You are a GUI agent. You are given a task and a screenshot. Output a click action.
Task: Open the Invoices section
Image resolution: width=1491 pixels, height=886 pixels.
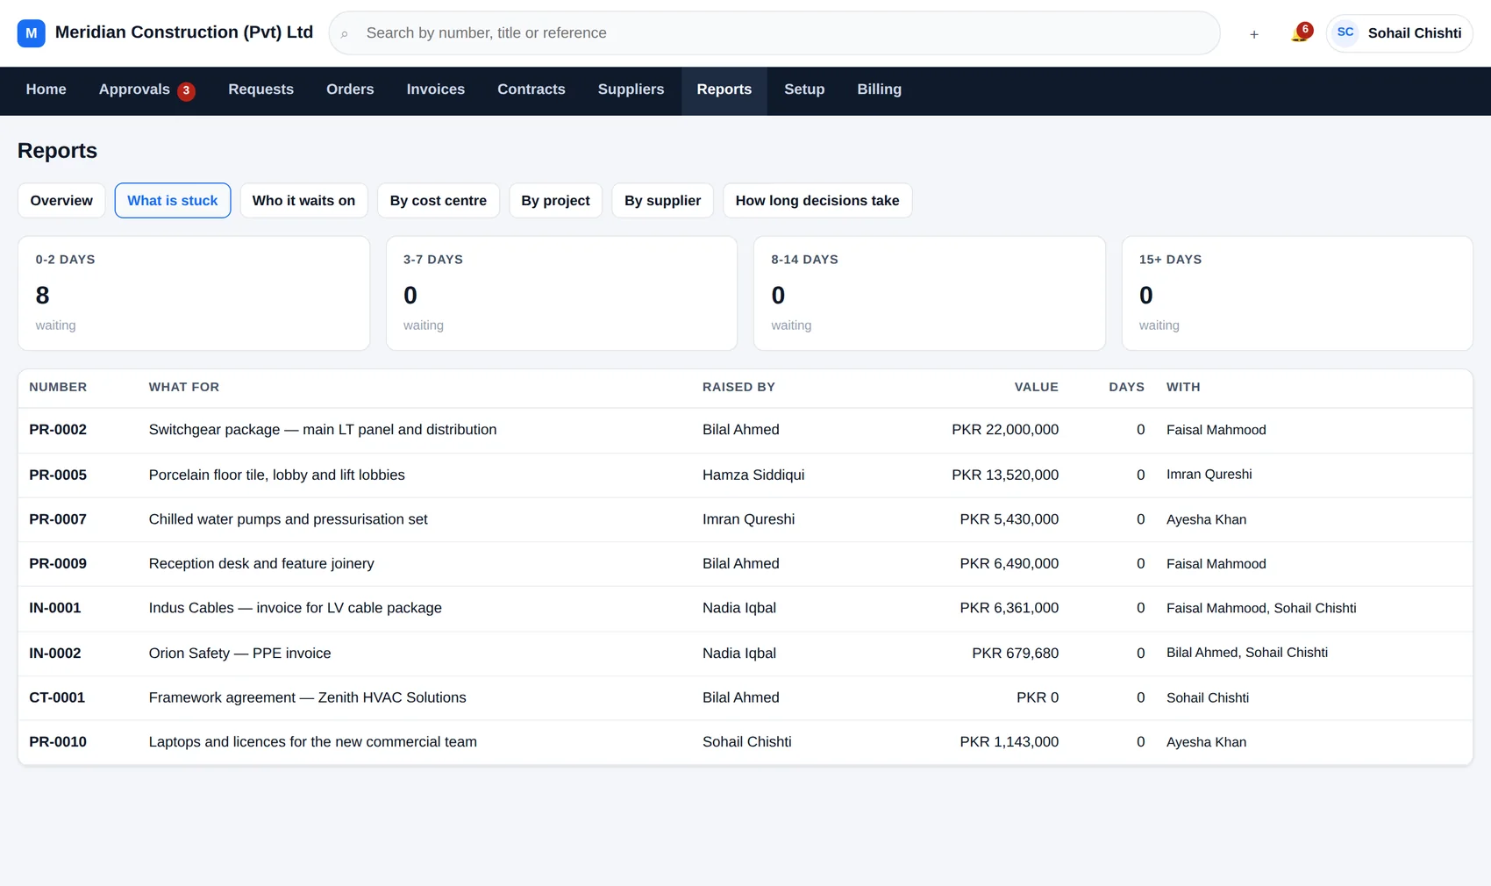tap(436, 89)
